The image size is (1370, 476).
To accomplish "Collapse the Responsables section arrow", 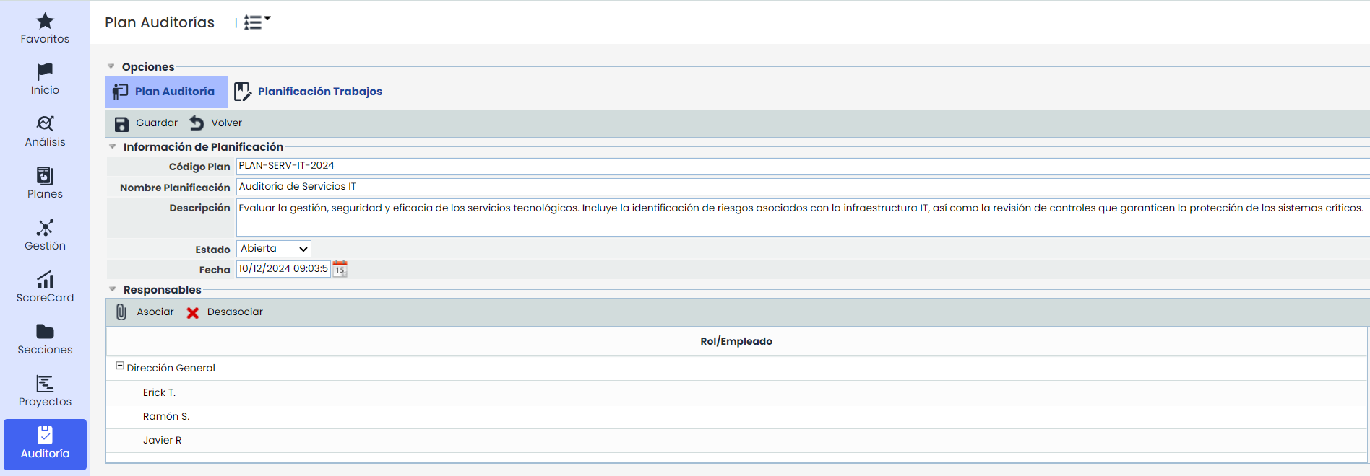I will [113, 289].
